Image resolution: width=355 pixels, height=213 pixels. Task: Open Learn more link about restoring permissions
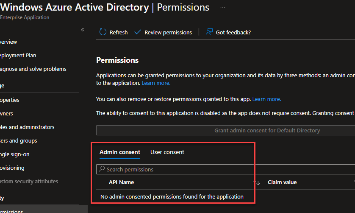click(267, 99)
